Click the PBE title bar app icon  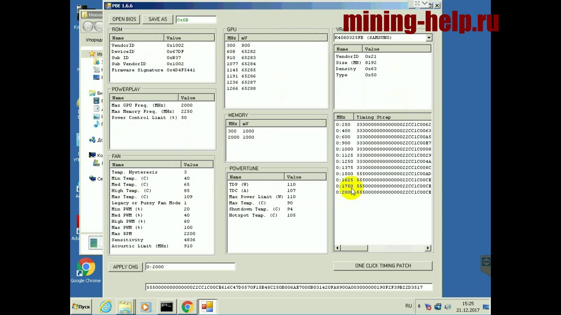108,6
